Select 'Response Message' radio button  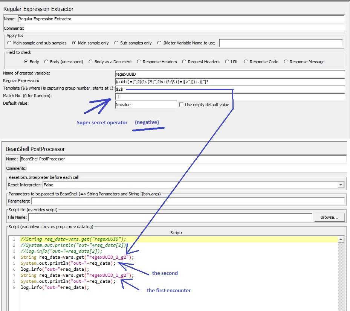click(286, 62)
